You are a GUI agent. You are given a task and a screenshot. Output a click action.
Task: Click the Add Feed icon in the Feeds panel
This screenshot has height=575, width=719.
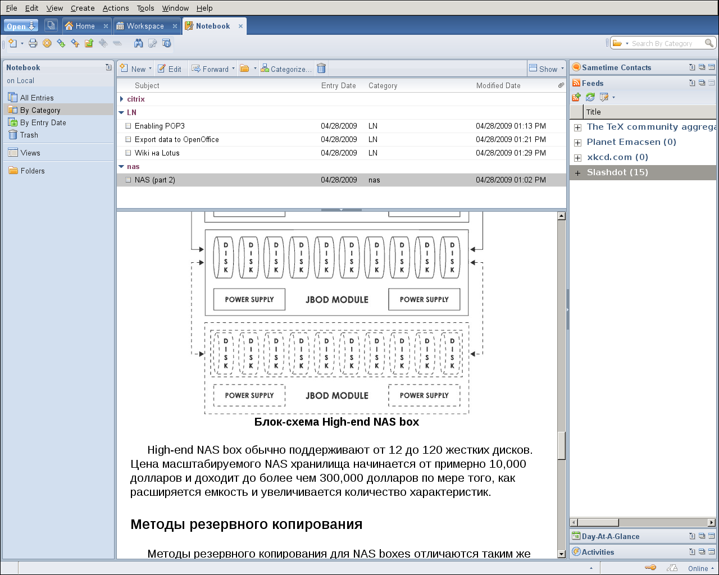(x=576, y=97)
